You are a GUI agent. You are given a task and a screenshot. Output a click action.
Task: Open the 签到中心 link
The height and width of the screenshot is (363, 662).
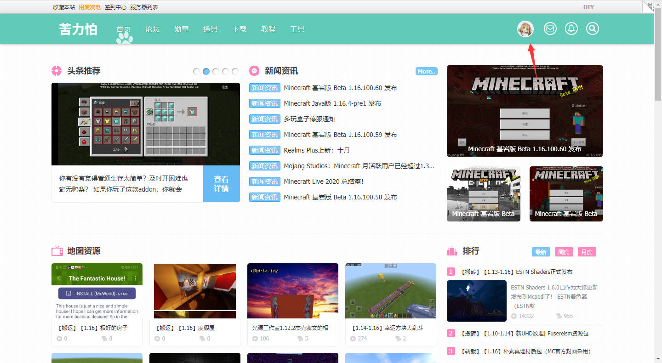pos(115,7)
